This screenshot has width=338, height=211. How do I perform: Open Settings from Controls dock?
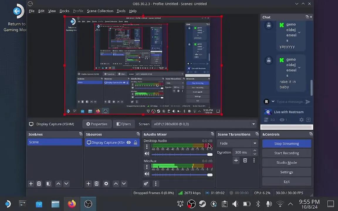287,172
